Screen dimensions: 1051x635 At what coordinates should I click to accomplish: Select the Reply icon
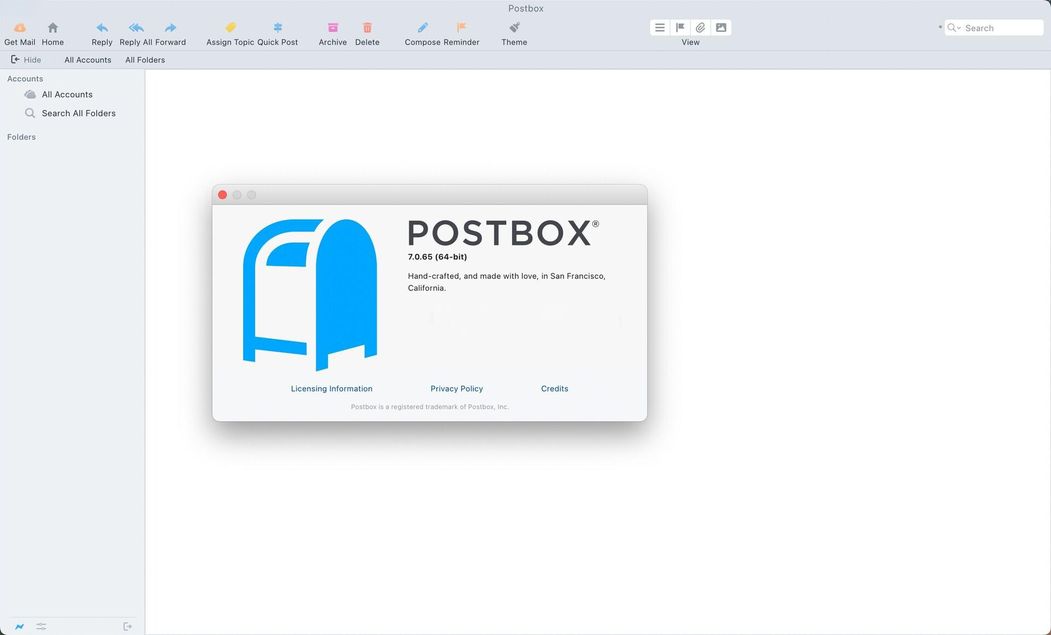102,27
